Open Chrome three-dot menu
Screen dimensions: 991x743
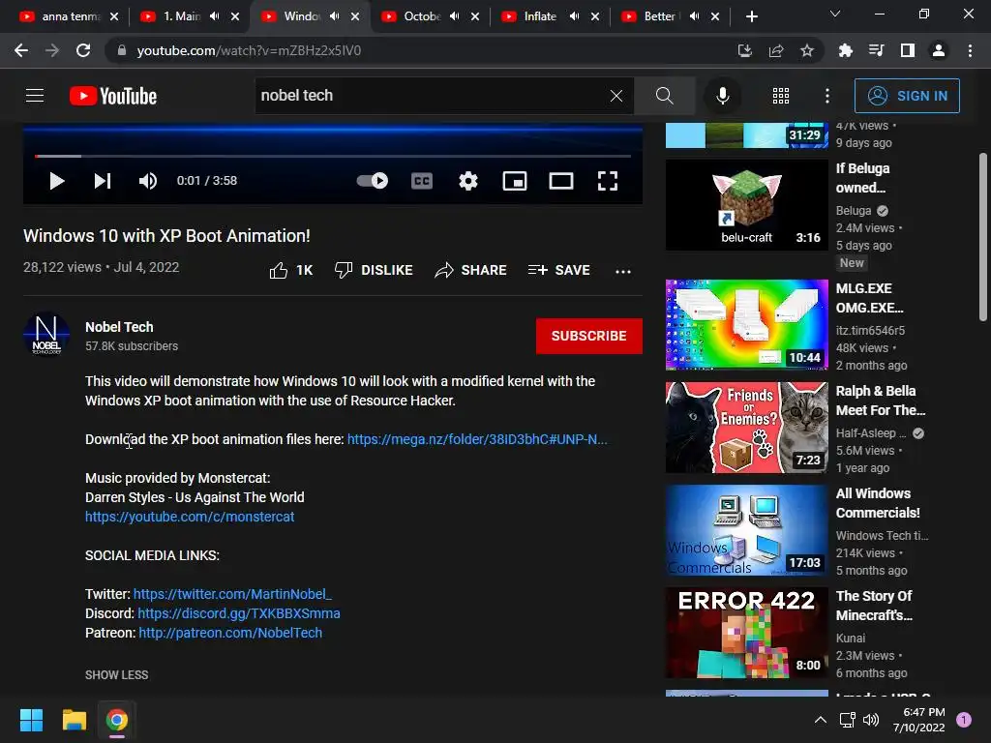click(x=970, y=50)
